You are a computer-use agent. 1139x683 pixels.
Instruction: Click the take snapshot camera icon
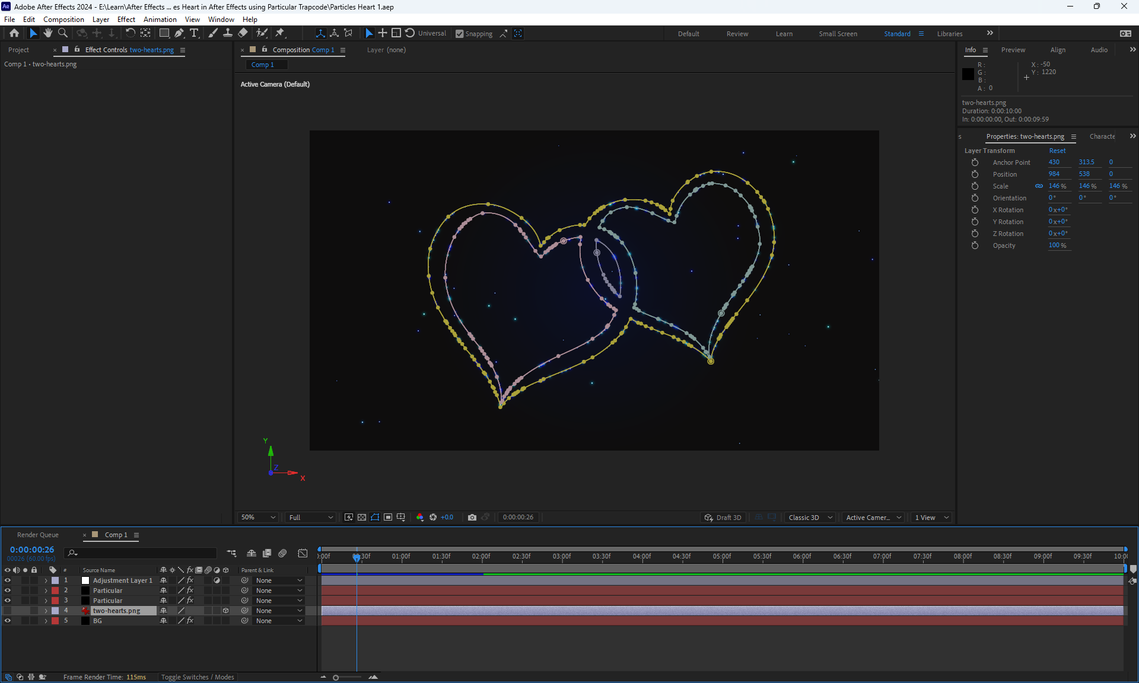[472, 517]
